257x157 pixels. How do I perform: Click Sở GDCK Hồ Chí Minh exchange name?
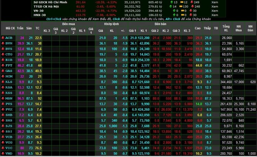pyautogui.click(x=50, y=2)
